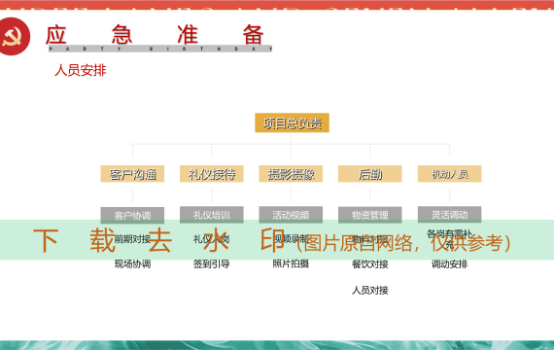Select the 应急准备 slide title
Screen dimensions: 554x350
click(155, 35)
